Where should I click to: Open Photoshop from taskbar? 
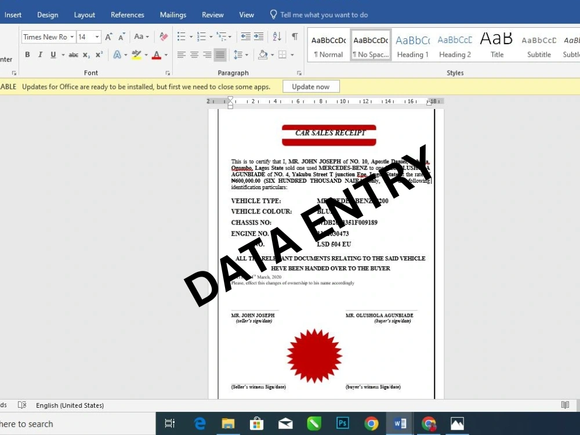(343, 423)
